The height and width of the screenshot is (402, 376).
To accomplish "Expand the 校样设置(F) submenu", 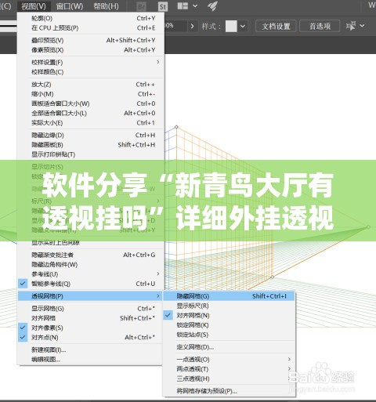I will coord(91,63).
